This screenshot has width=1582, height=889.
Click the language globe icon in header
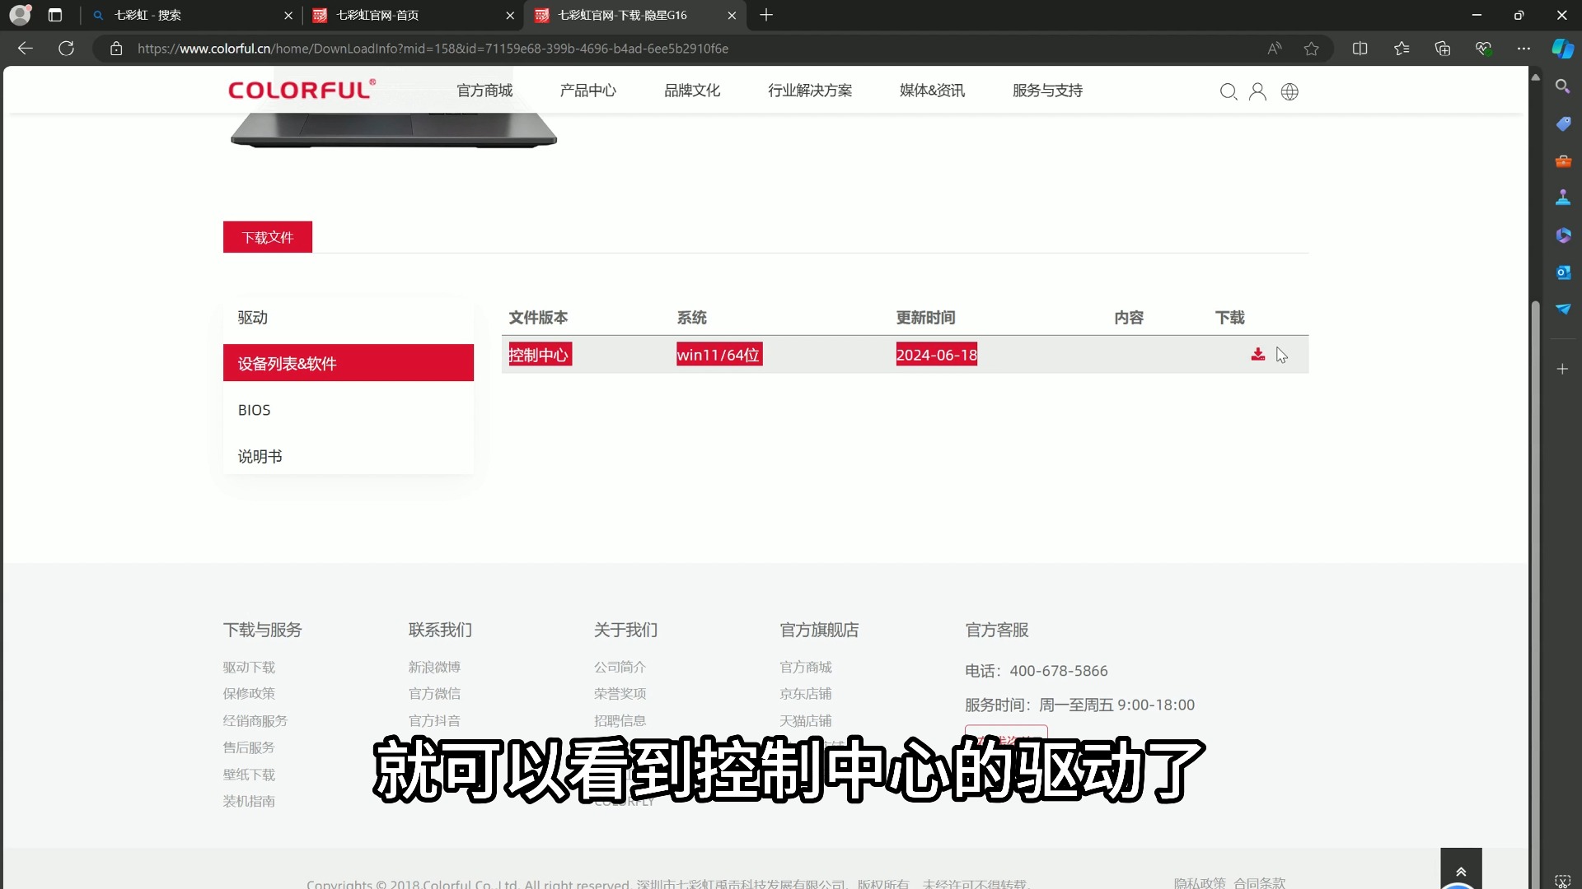1289,91
